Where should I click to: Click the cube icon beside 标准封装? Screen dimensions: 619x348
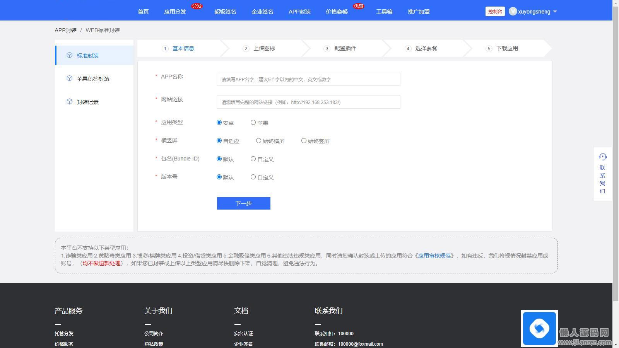click(x=69, y=55)
